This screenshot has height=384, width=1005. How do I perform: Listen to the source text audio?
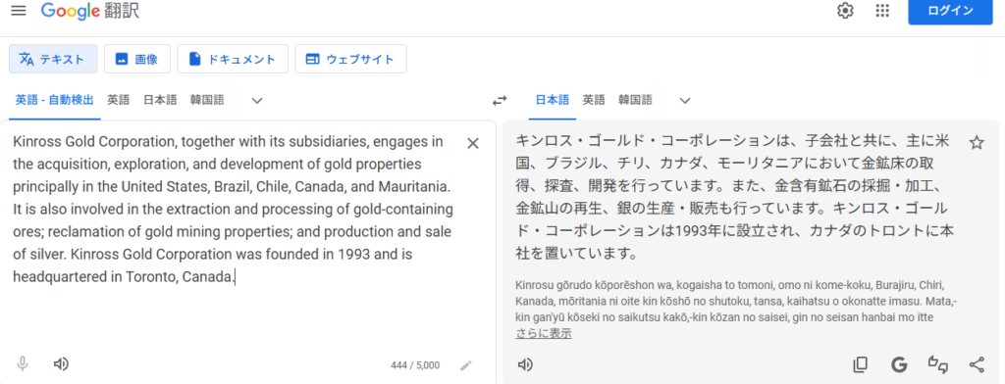click(x=61, y=364)
